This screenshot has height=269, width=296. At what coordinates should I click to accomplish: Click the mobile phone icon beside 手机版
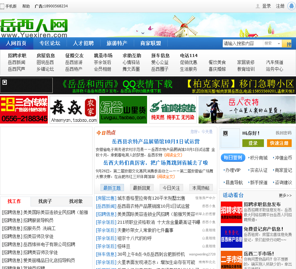coord(2,6)
